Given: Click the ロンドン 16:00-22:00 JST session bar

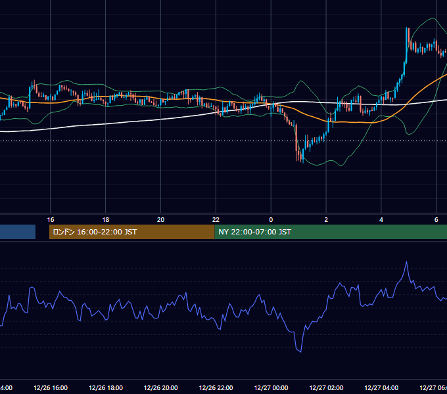Looking at the screenshot, I should pyautogui.click(x=131, y=232).
